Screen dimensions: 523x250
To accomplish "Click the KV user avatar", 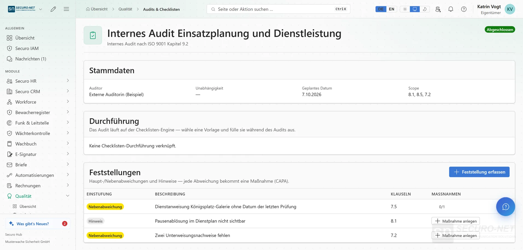I will pos(510,9).
